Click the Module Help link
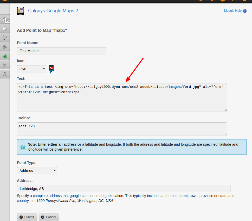This screenshot has width=252, height=221. click(x=233, y=11)
